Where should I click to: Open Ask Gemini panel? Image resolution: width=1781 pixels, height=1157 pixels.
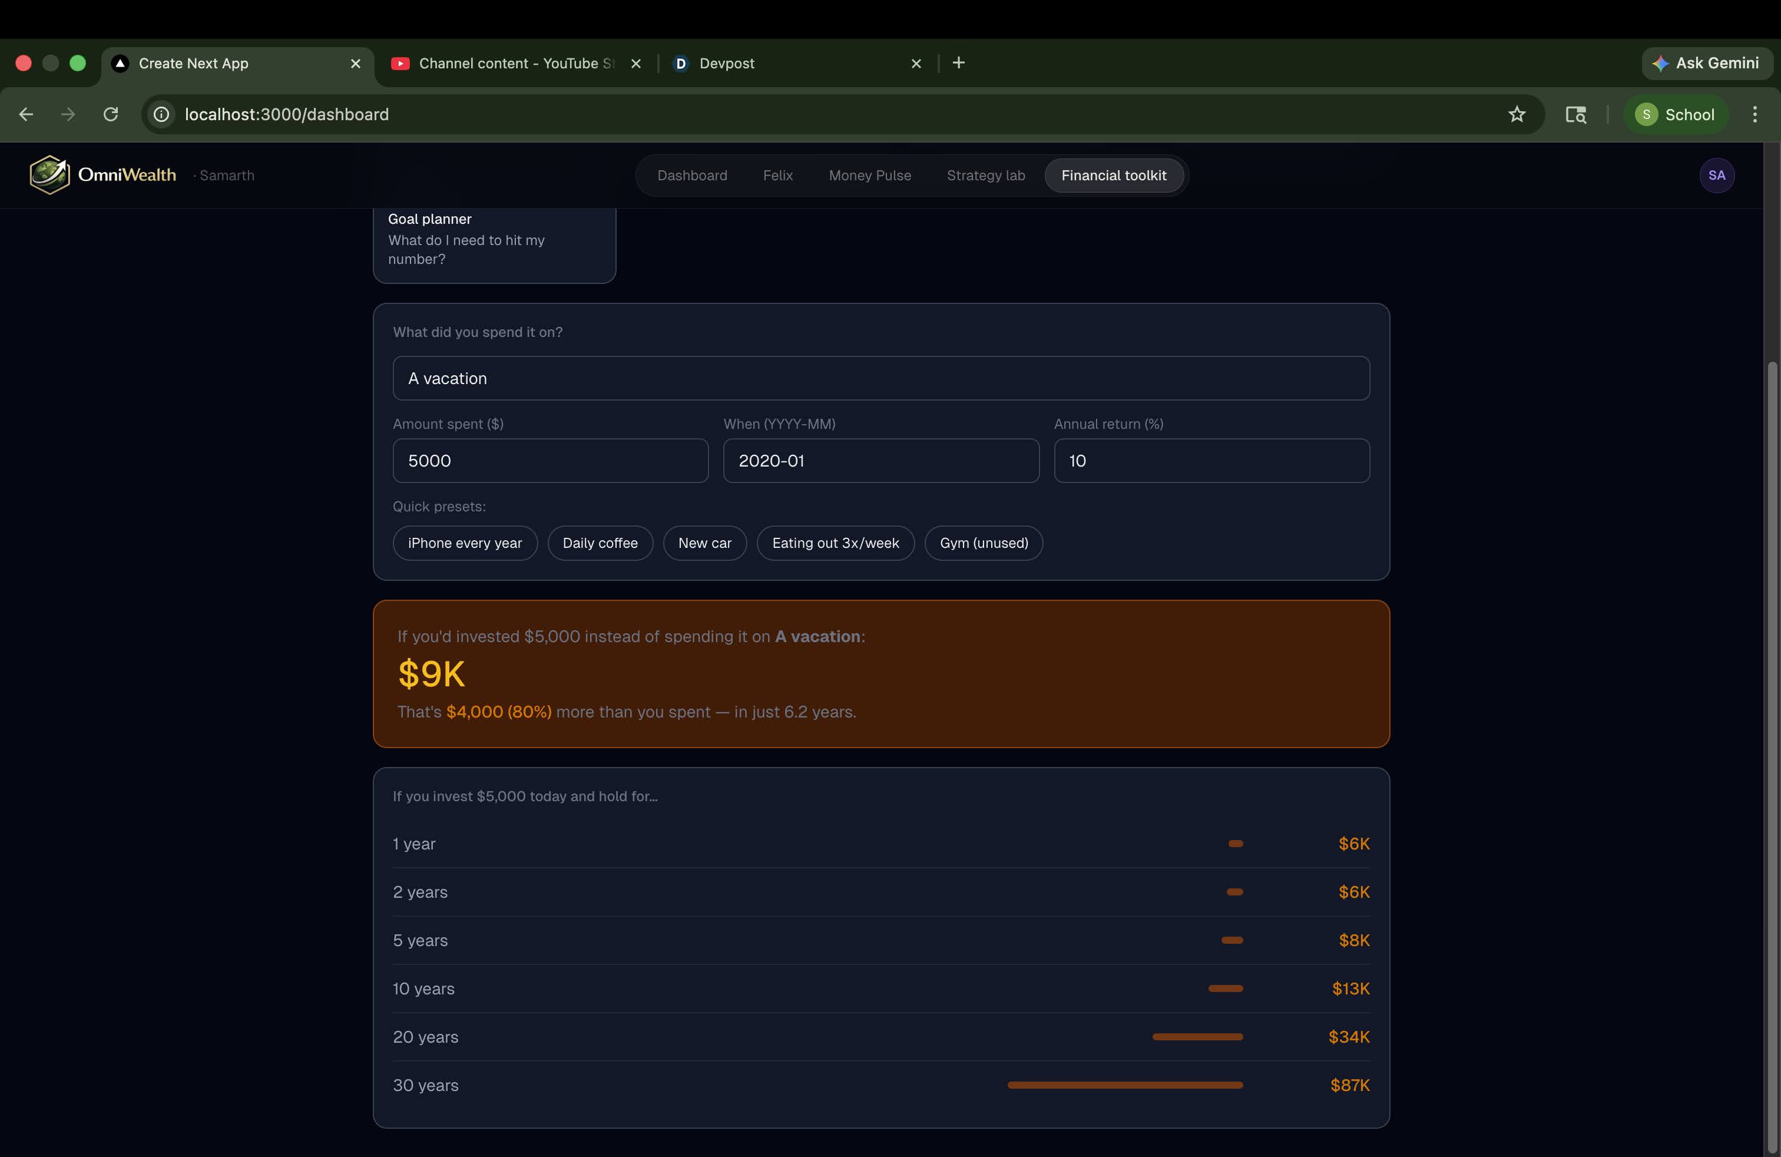tap(1706, 63)
